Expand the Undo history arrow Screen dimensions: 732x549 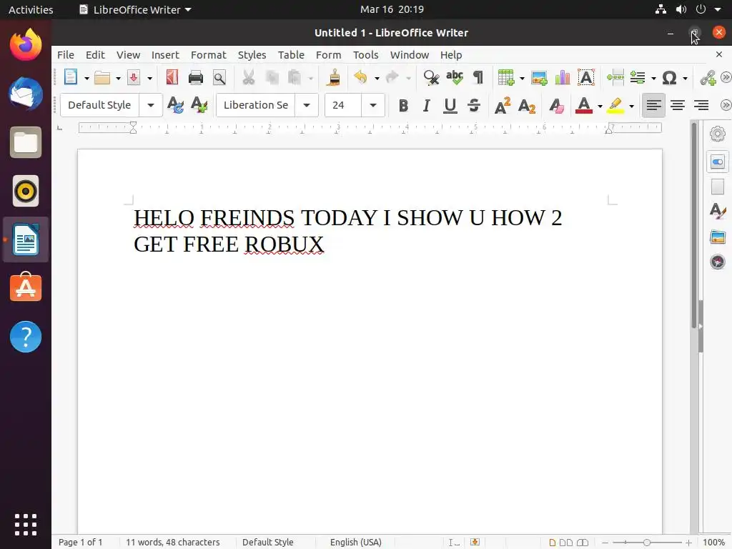[x=377, y=79]
